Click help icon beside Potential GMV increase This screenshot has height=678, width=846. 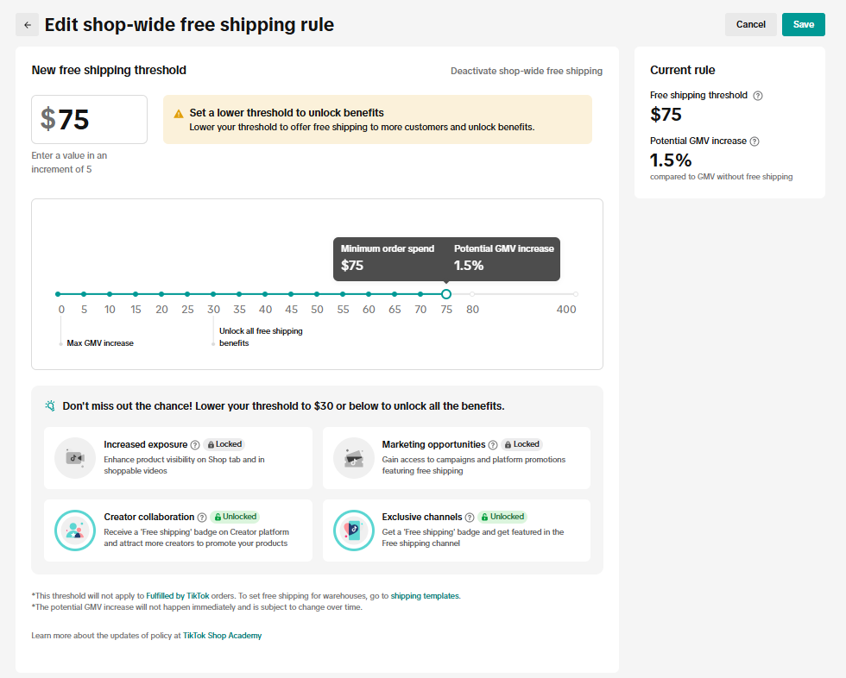[x=754, y=141]
